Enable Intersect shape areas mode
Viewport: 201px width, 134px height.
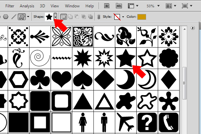(83, 17)
